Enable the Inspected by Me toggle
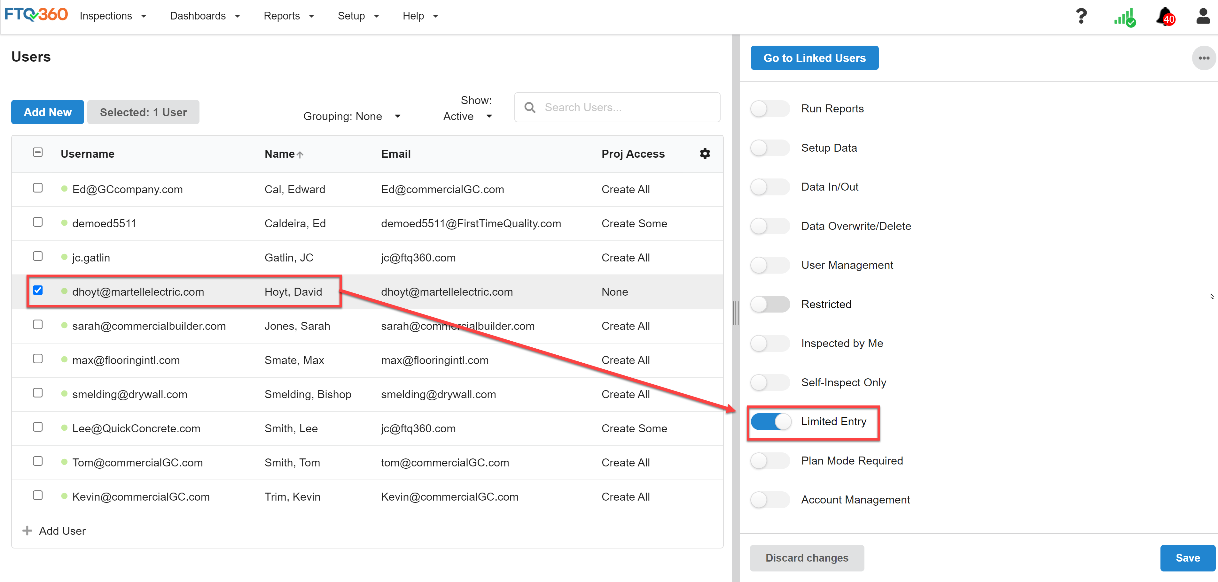 click(770, 343)
